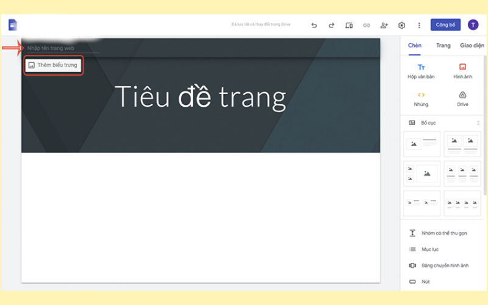
Task: Click the Undo arrow icon
Action: (314, 26)
